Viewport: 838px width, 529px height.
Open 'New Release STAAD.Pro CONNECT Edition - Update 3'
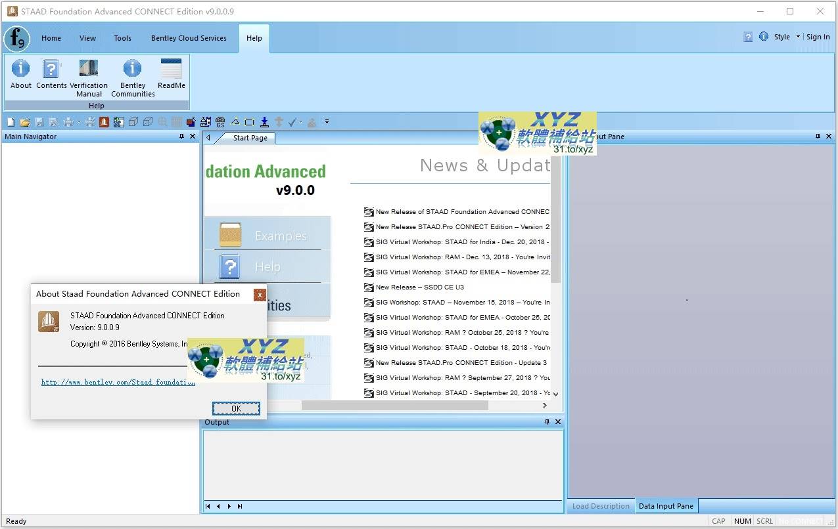[461, 363]
